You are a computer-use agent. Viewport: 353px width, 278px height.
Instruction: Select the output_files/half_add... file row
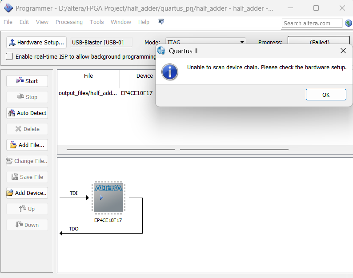coord(88,93)
